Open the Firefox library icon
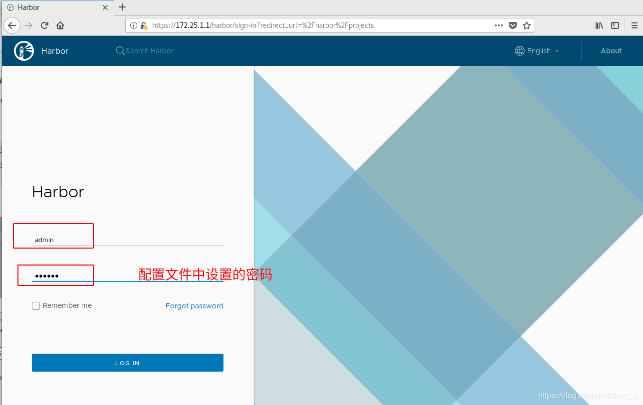This screenshot has width=643, height=405. point(599,25)
